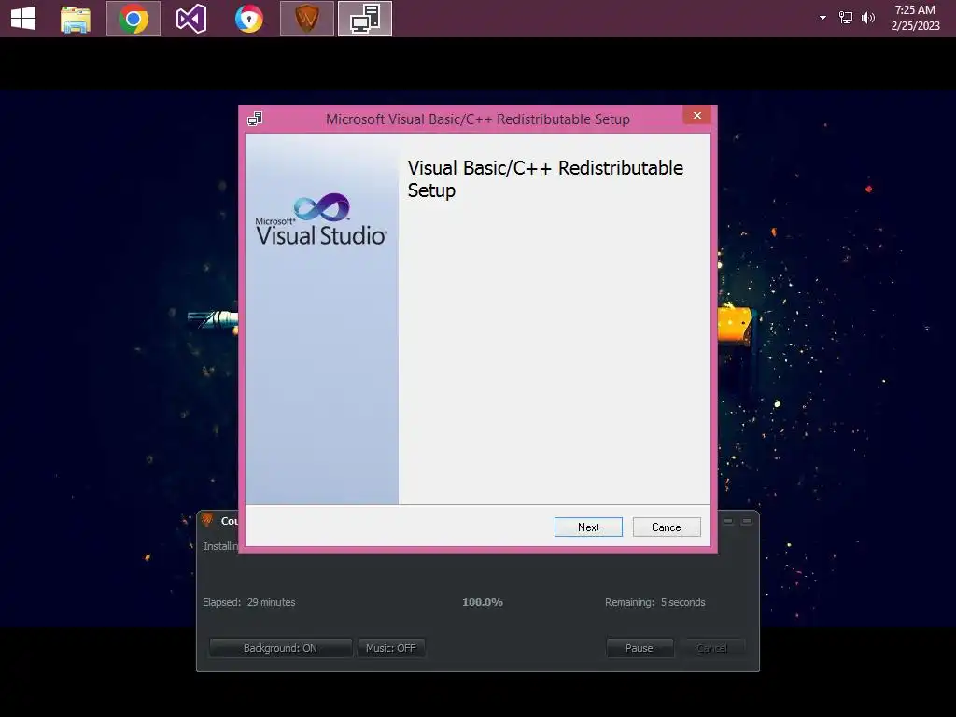Open File Explorer from the taskbar
The width and height of the screenshot is (956, 717).
[x=76, y=19]
